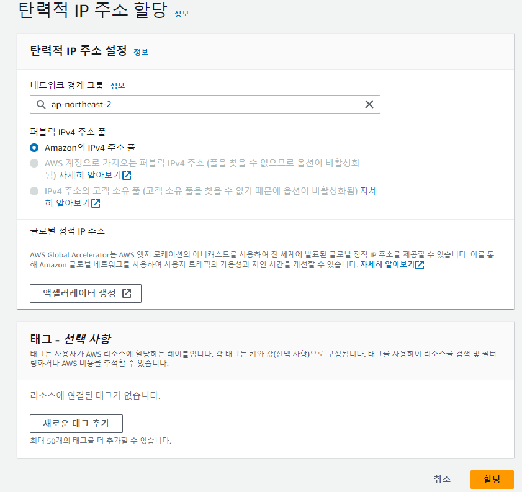Open 정보 link beside 네트워크 경계 그룹

click(x=117, y=86)
